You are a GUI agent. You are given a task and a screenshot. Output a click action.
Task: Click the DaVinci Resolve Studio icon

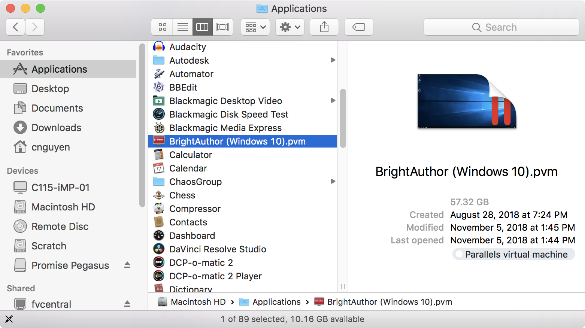tap(159, 249)
